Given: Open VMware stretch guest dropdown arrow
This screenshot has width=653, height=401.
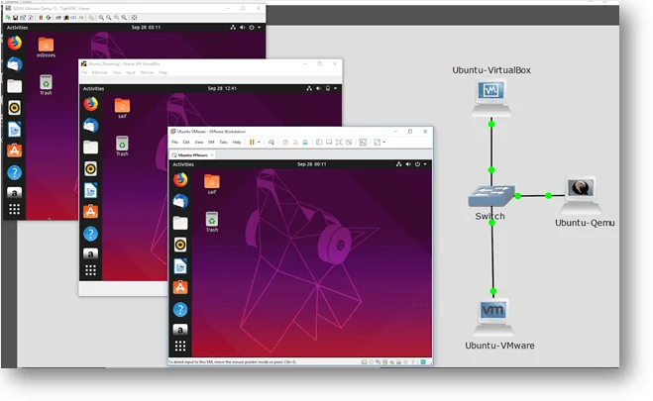Looking at the screenshot, I should (383, 143).
